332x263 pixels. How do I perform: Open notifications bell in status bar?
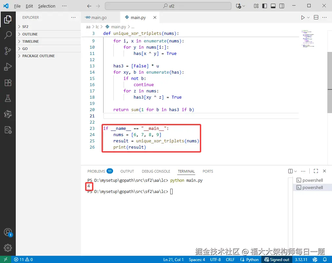pyautogui.click(x=324, y=259)
